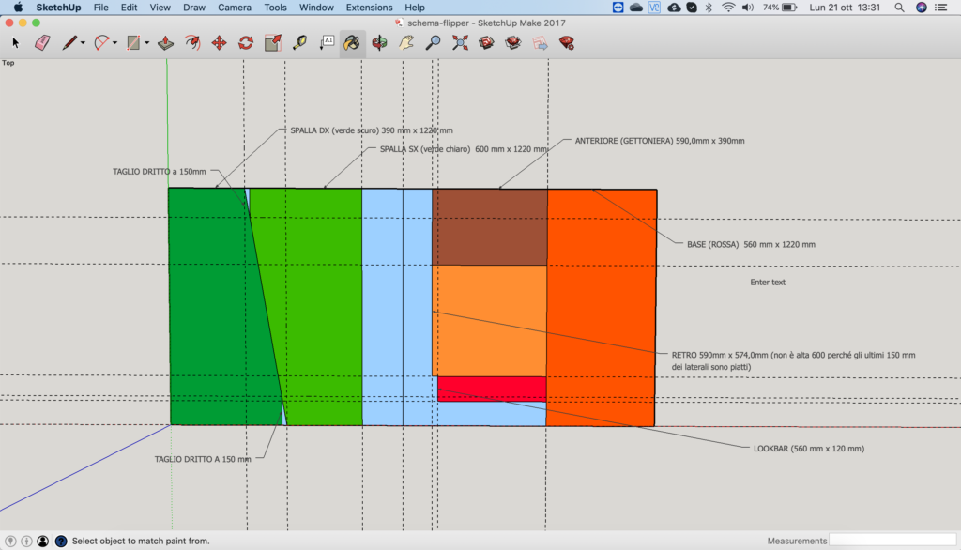Screen dimensions: 961x550
Task: Open the Instructor help icon in status bar
Action: point(61,541)
